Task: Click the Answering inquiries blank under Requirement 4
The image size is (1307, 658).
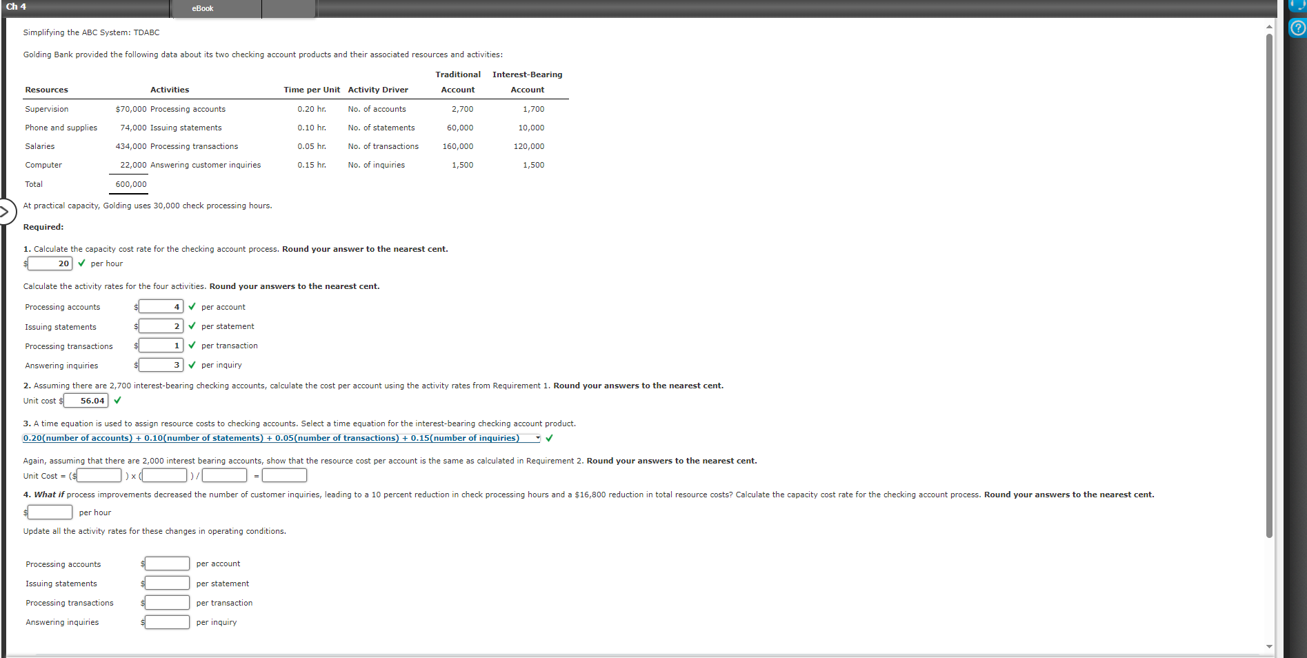Action: tap(166, 621)
